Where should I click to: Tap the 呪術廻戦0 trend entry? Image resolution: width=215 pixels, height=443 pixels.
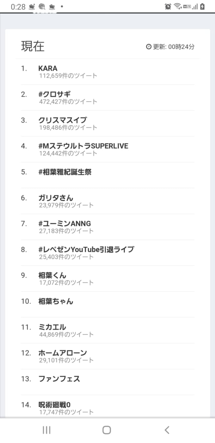coord(55,405)
